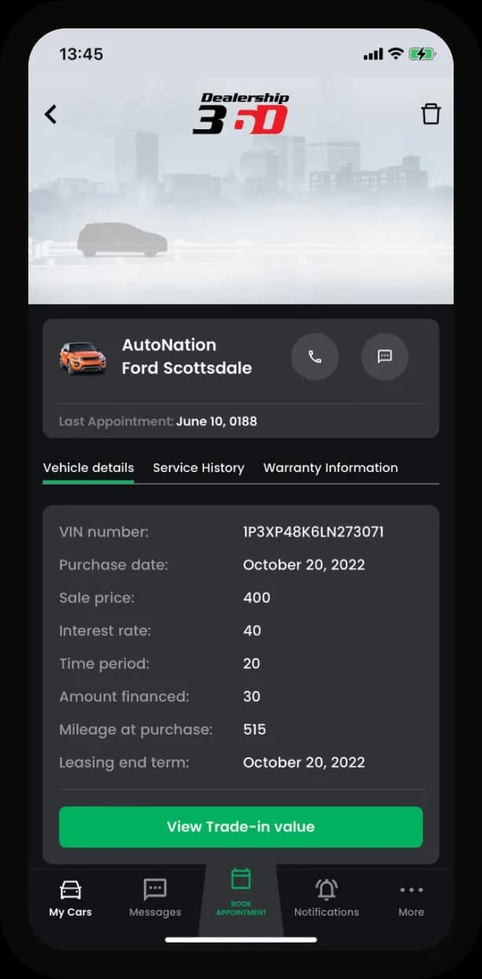Call the dealership with phone icon

[315, 357]
